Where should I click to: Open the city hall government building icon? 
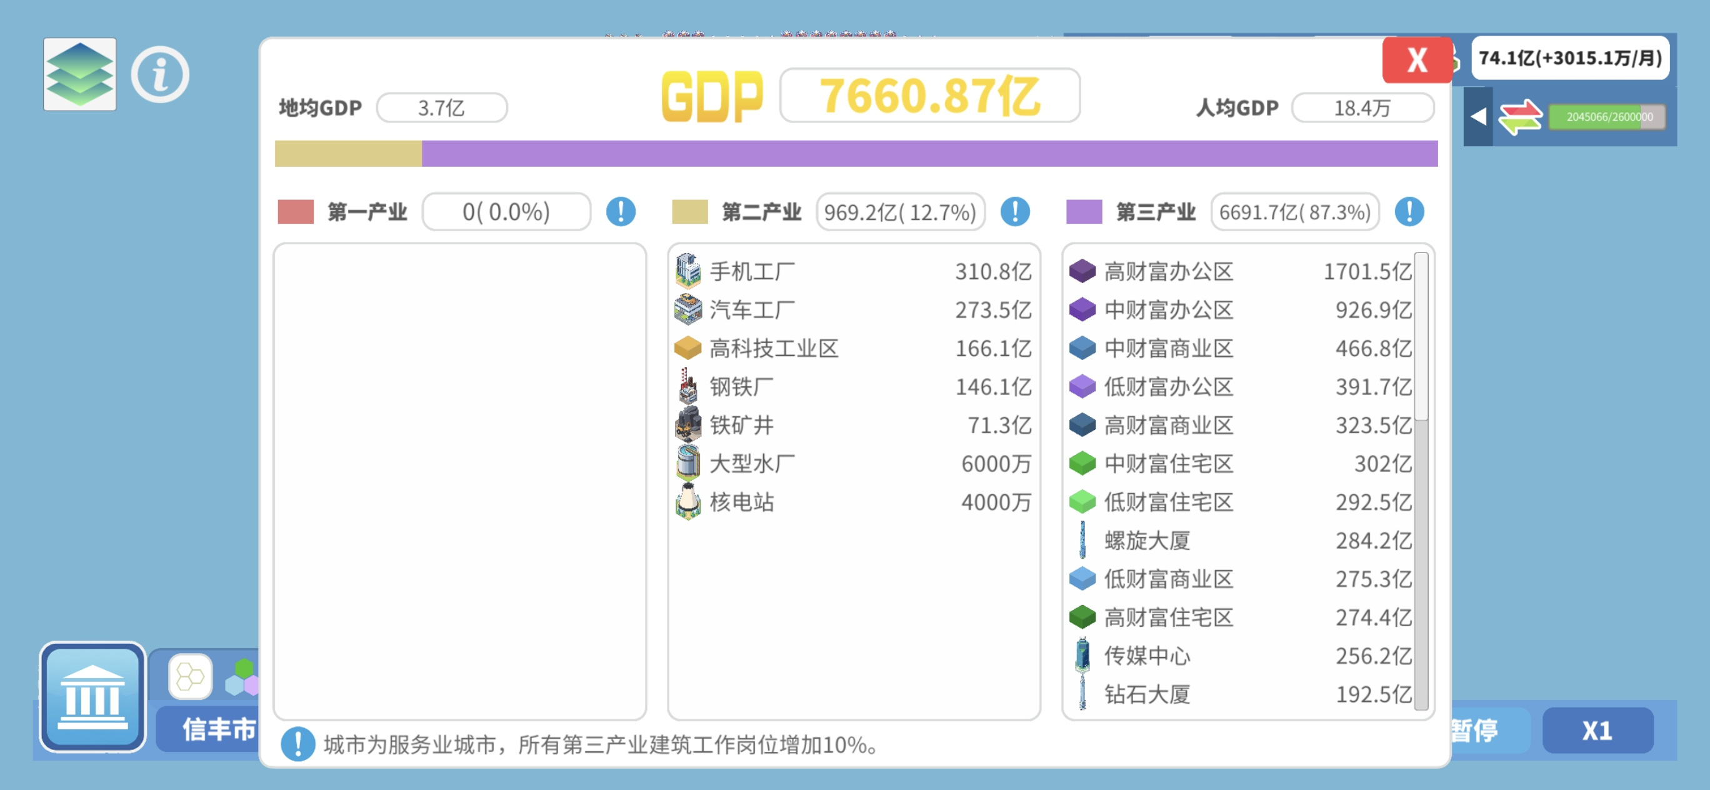(92, 696)
